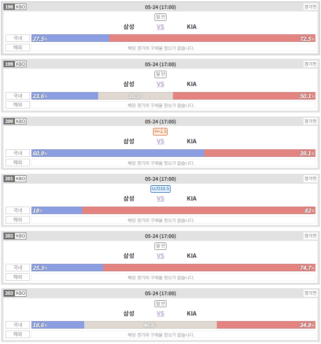Click the red 82% bar in match 201
This screenshot has width=321, height=344.
199,211
